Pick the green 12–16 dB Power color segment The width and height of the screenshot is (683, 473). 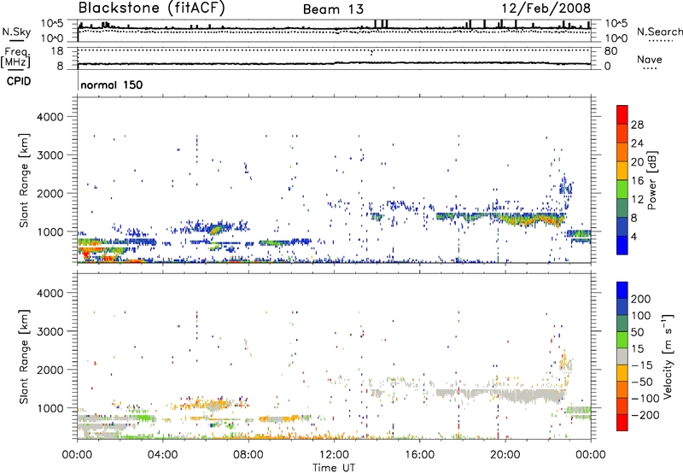point(622,190)
